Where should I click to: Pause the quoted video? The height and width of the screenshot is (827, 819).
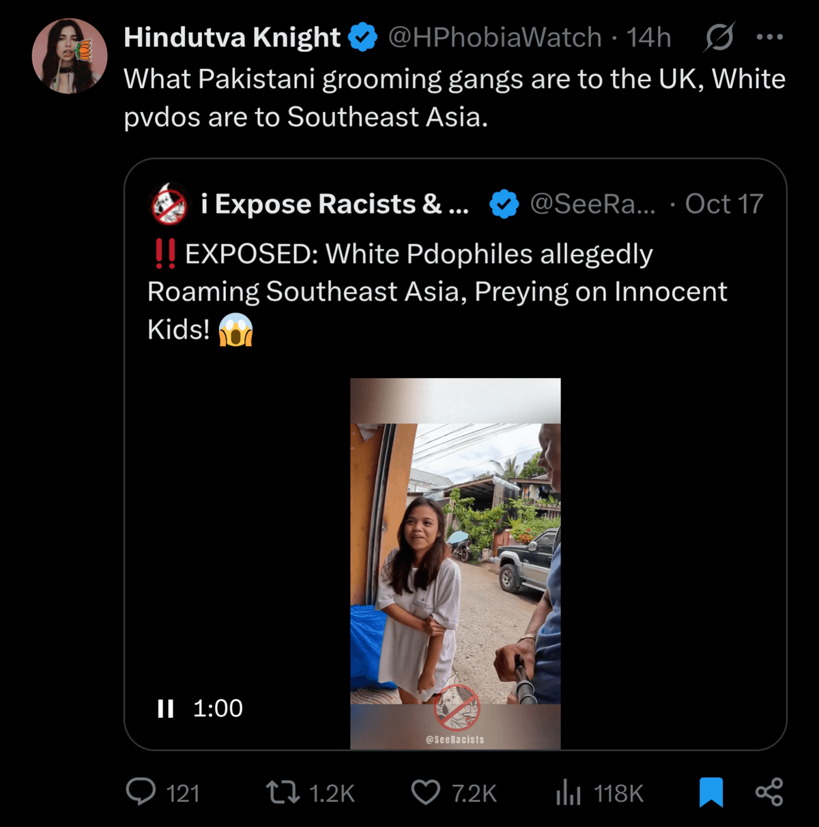[x=166, y=708]
